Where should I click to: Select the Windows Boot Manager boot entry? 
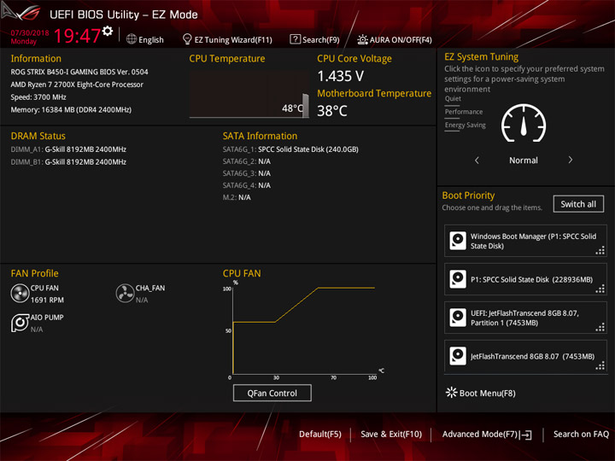(x=525, y=241)
